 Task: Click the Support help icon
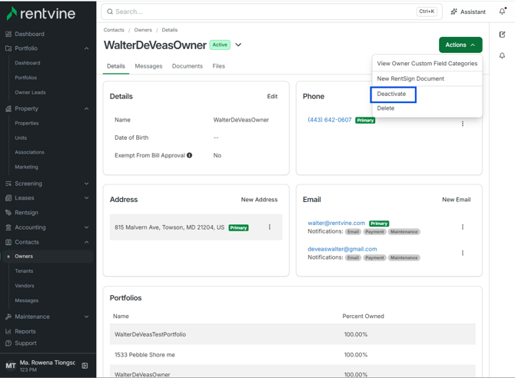tap(8, 343)
